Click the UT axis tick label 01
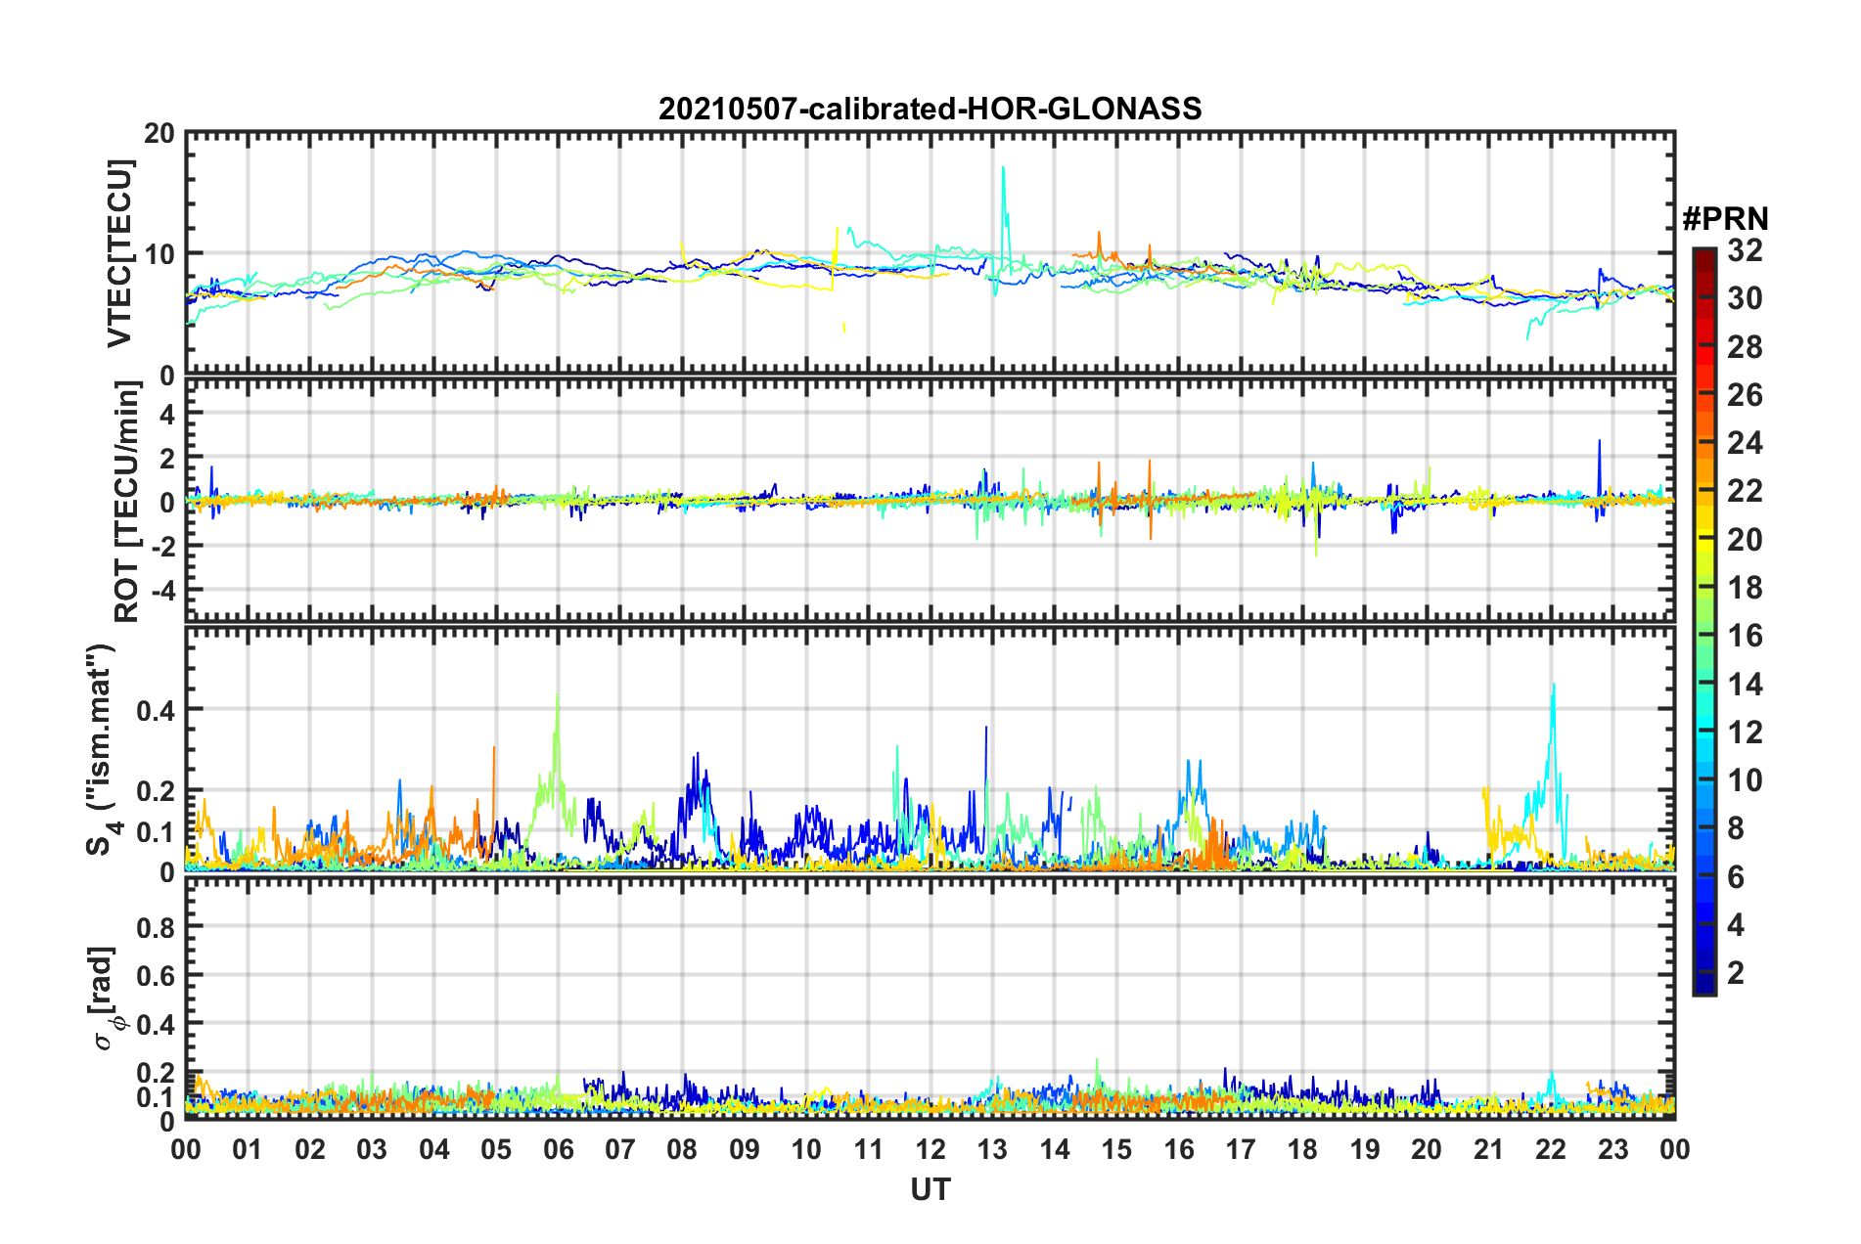This screenshot has height=1244, width=1861. tap(248, 1149)
